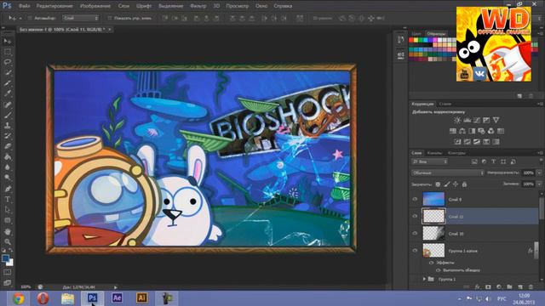The height and width of the screenshot is (306, 545).
Task: Open Layers panel options menu
Action: tap(540, 153)
